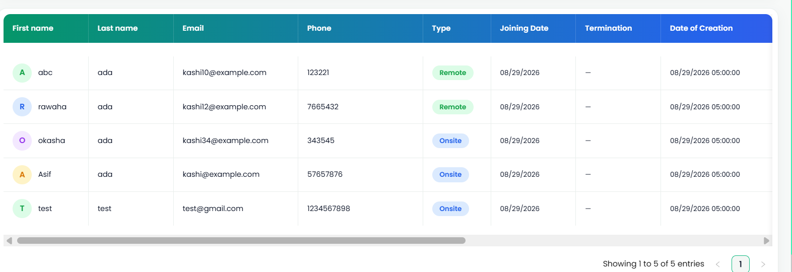Click the horizontal scrollbar thumb
The width and height of the screenshot is (792, 272).
pyautogui.click(x=241, y=241)
